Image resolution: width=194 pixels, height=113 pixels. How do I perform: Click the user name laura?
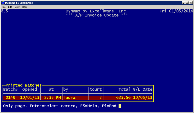click(x=69, y=98)
